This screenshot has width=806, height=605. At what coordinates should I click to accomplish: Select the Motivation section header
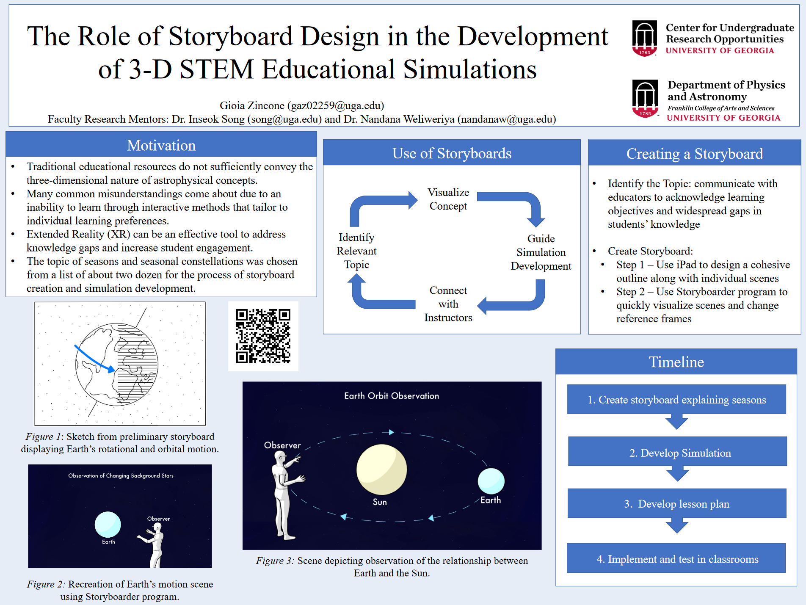[x=161, y=145]
